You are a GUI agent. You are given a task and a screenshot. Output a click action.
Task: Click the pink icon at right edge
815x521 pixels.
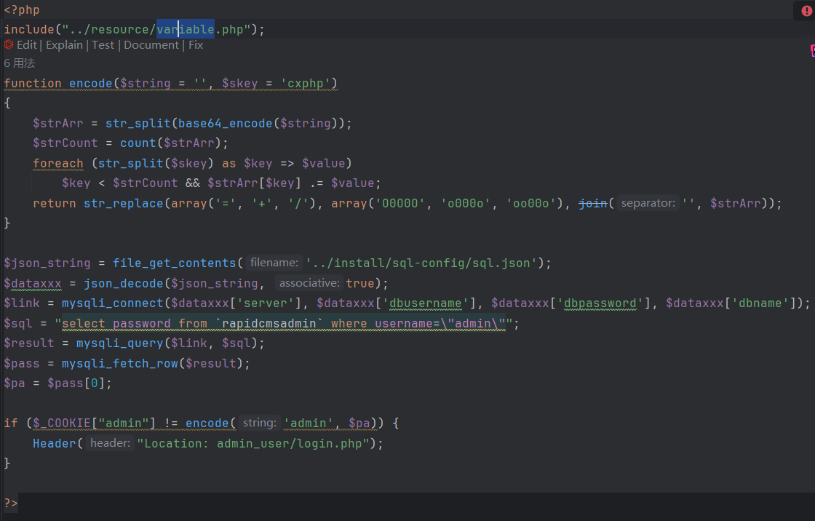pos(811,50)
